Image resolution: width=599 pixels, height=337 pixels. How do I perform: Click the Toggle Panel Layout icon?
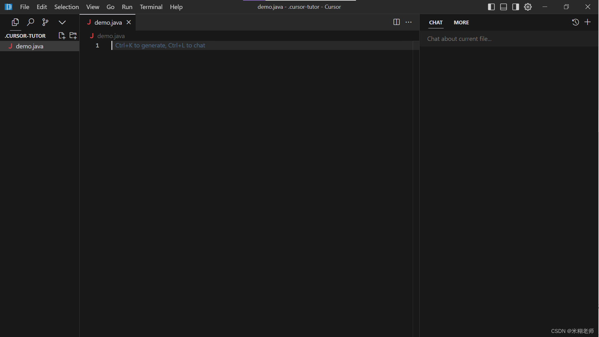coord(503,7)
